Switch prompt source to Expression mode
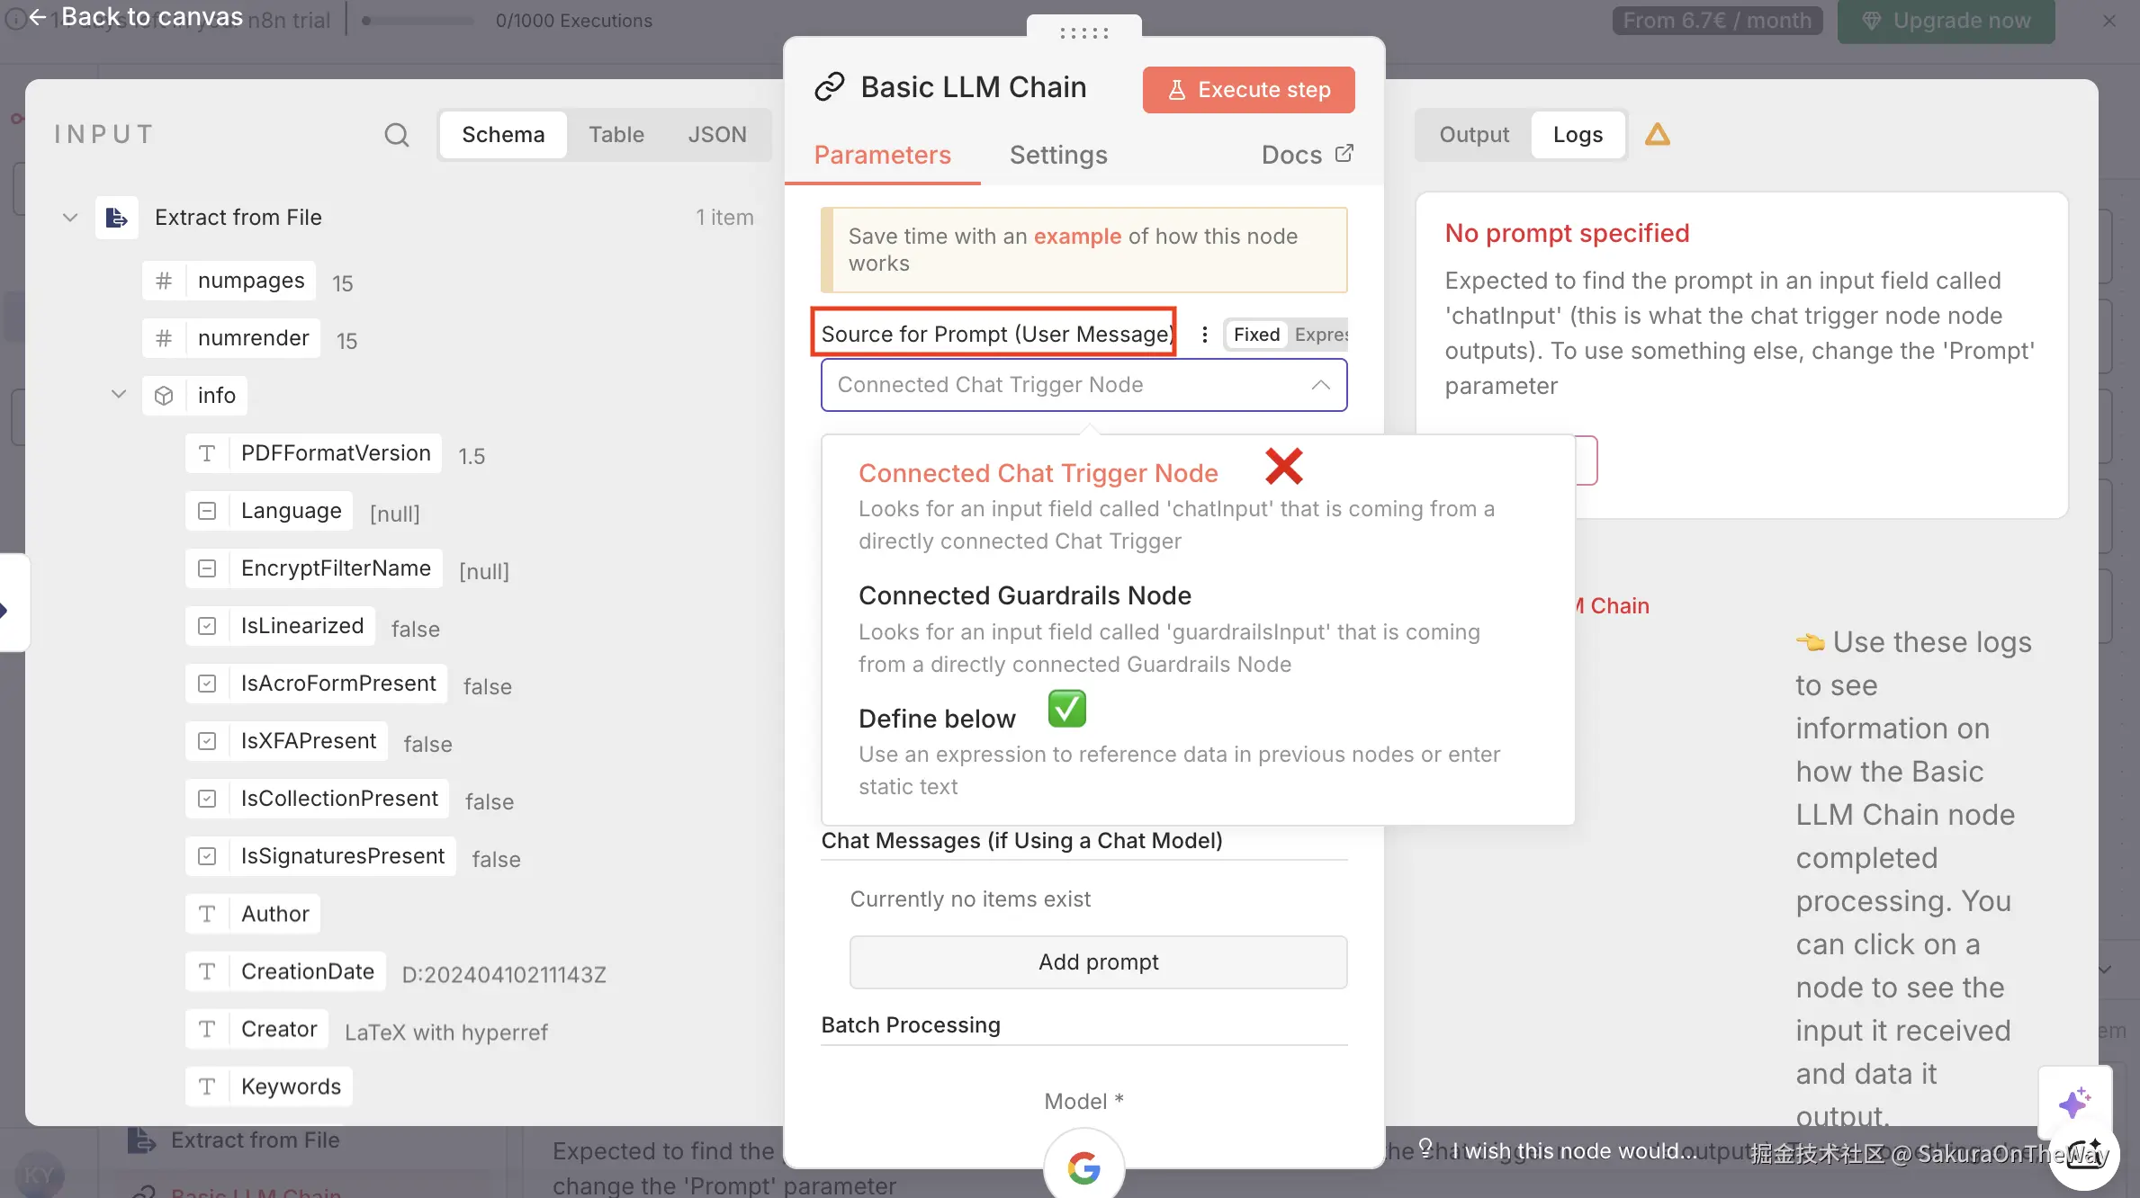Image resolution: width=2140 pixels, height=1198 pixels. click(x=1320, y=335)
